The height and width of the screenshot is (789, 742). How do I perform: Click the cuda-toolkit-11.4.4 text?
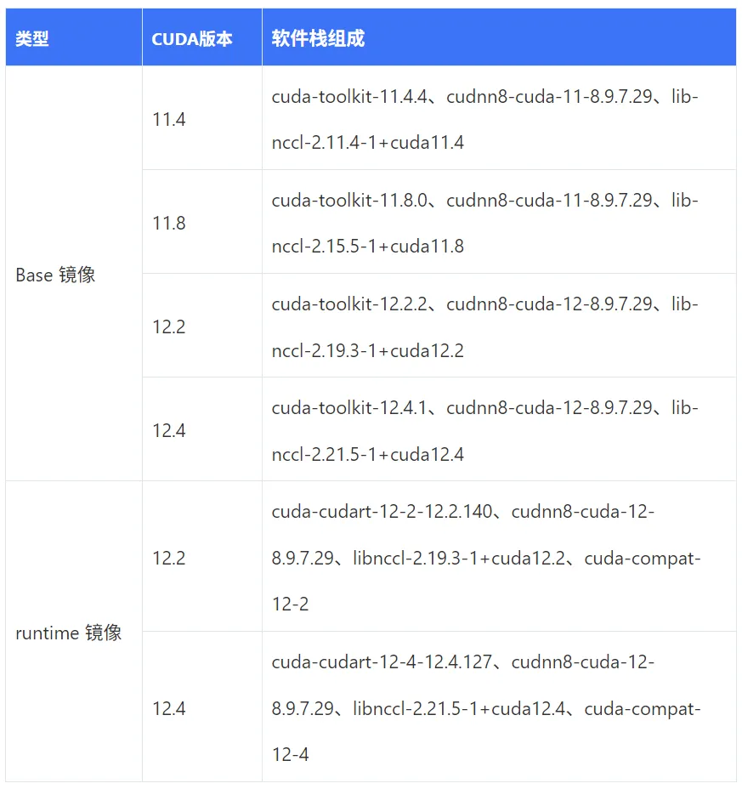(349, 96)
